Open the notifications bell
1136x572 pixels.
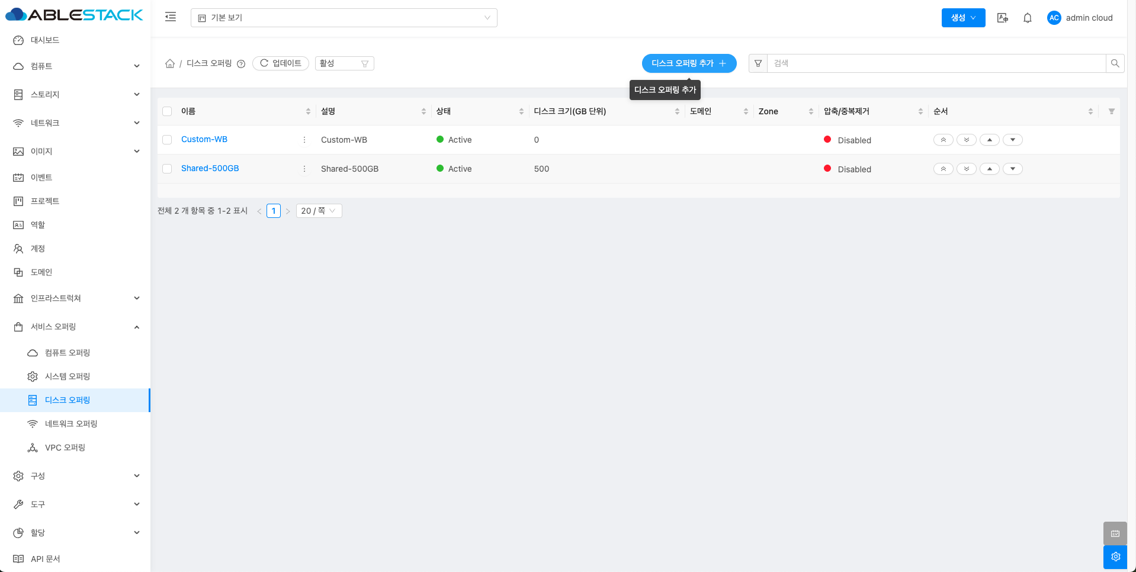(1028, 18)
